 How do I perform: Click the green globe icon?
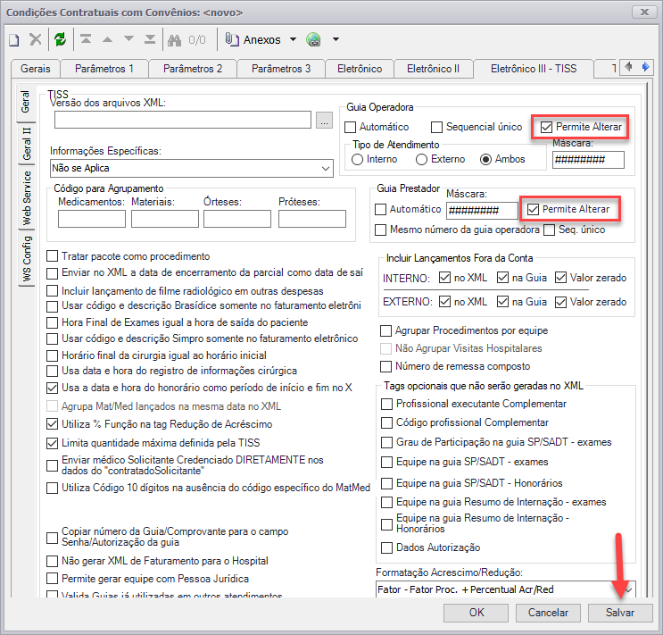click(313, 40)
